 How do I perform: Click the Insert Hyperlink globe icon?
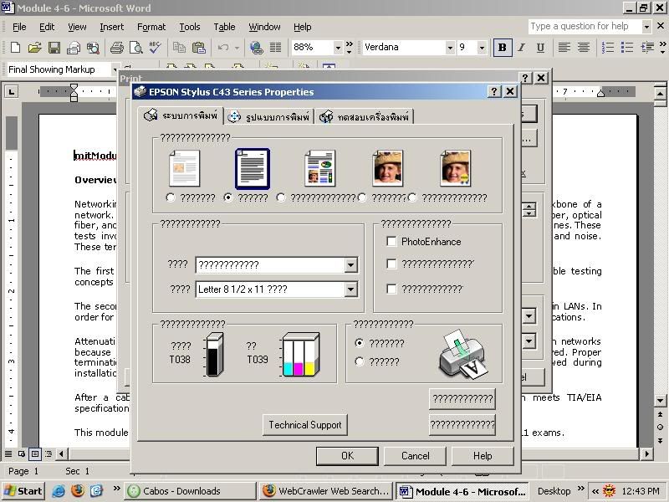(x=257, y=48)
